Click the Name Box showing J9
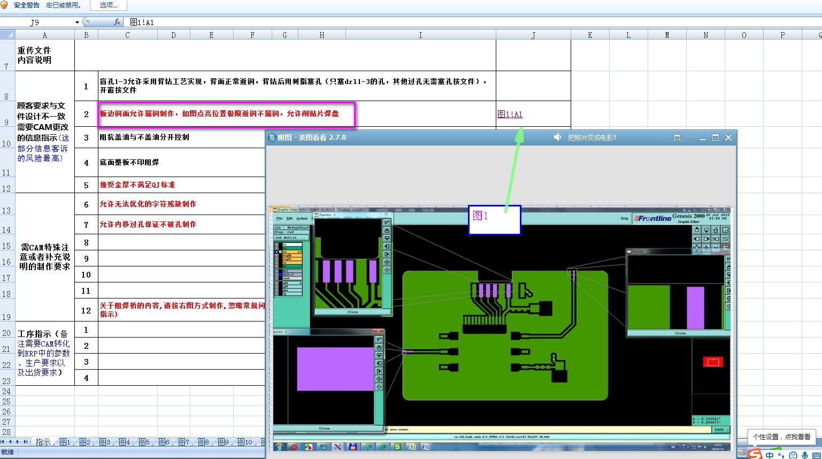This screenshot has width=822, height=459. coord(35,22)
